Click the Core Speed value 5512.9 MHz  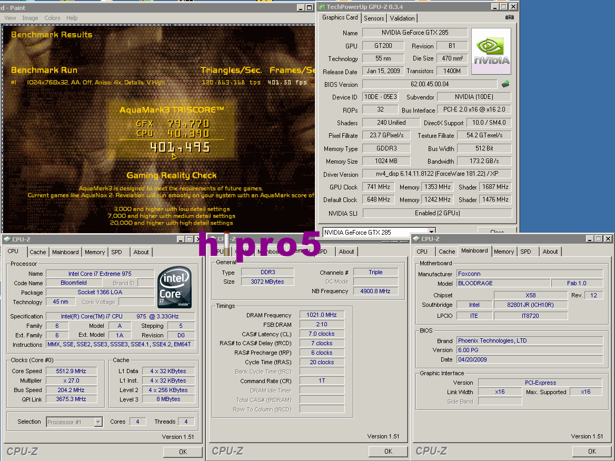click(71, 371)
